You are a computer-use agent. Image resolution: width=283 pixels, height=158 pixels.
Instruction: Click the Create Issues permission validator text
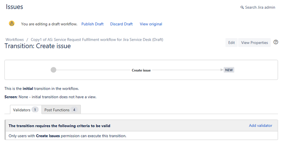pyautogui.click(x=67, y=136)
